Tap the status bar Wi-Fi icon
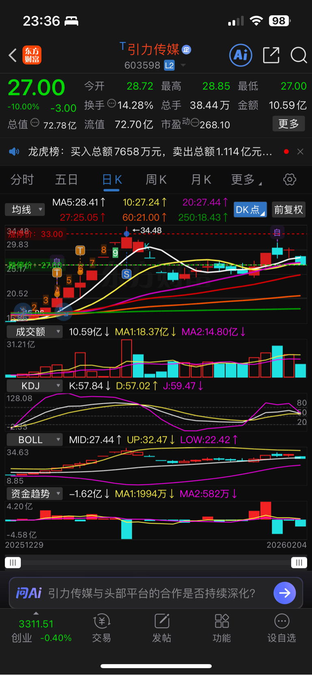This screenshot has height=675, width=312. point(256,21)
